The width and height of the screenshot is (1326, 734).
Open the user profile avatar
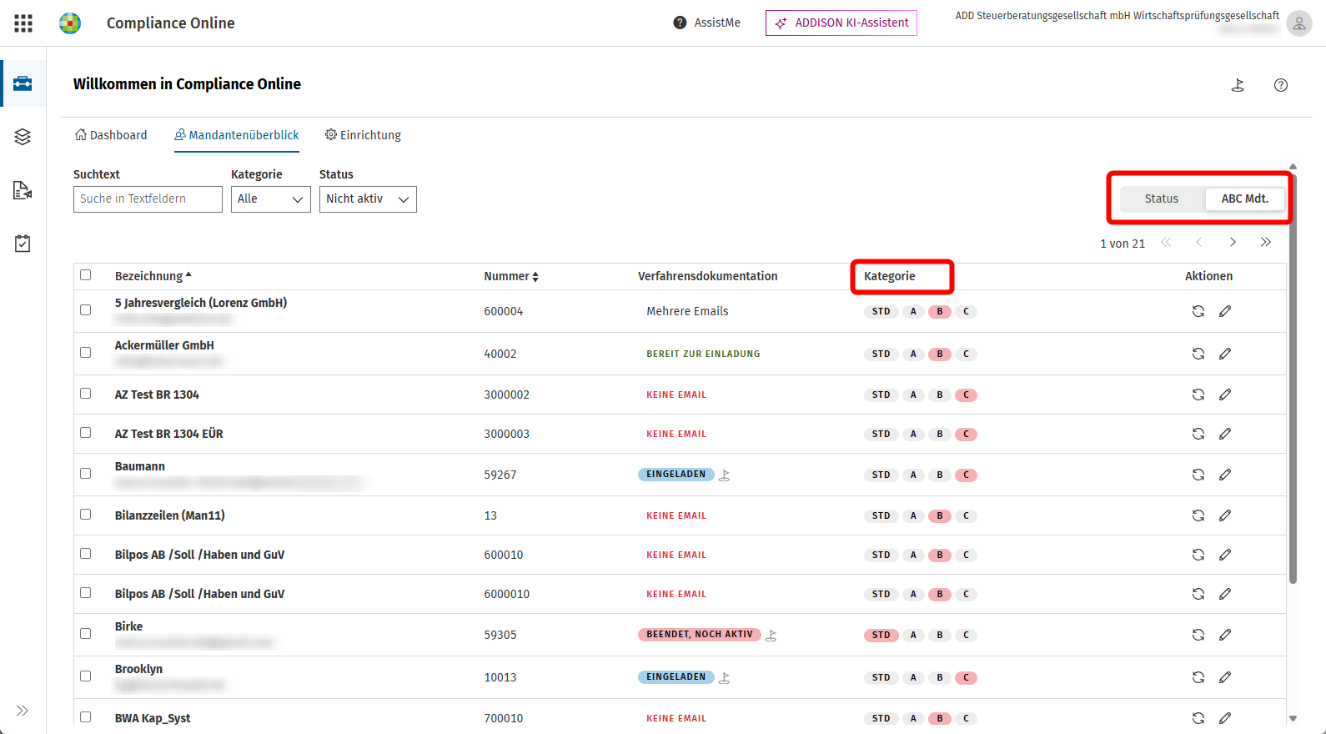pyautogui.click(x=1298, y=23)
